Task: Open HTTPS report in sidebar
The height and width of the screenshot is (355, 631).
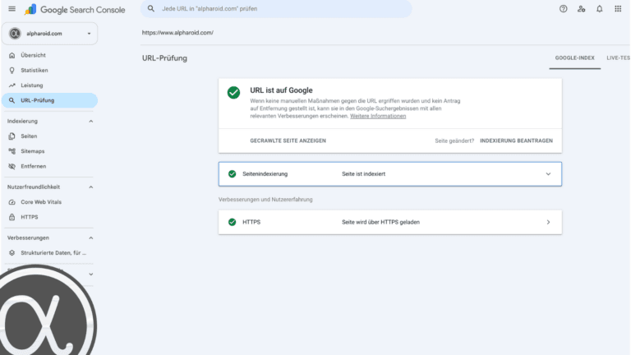Action: click(49, 217)
